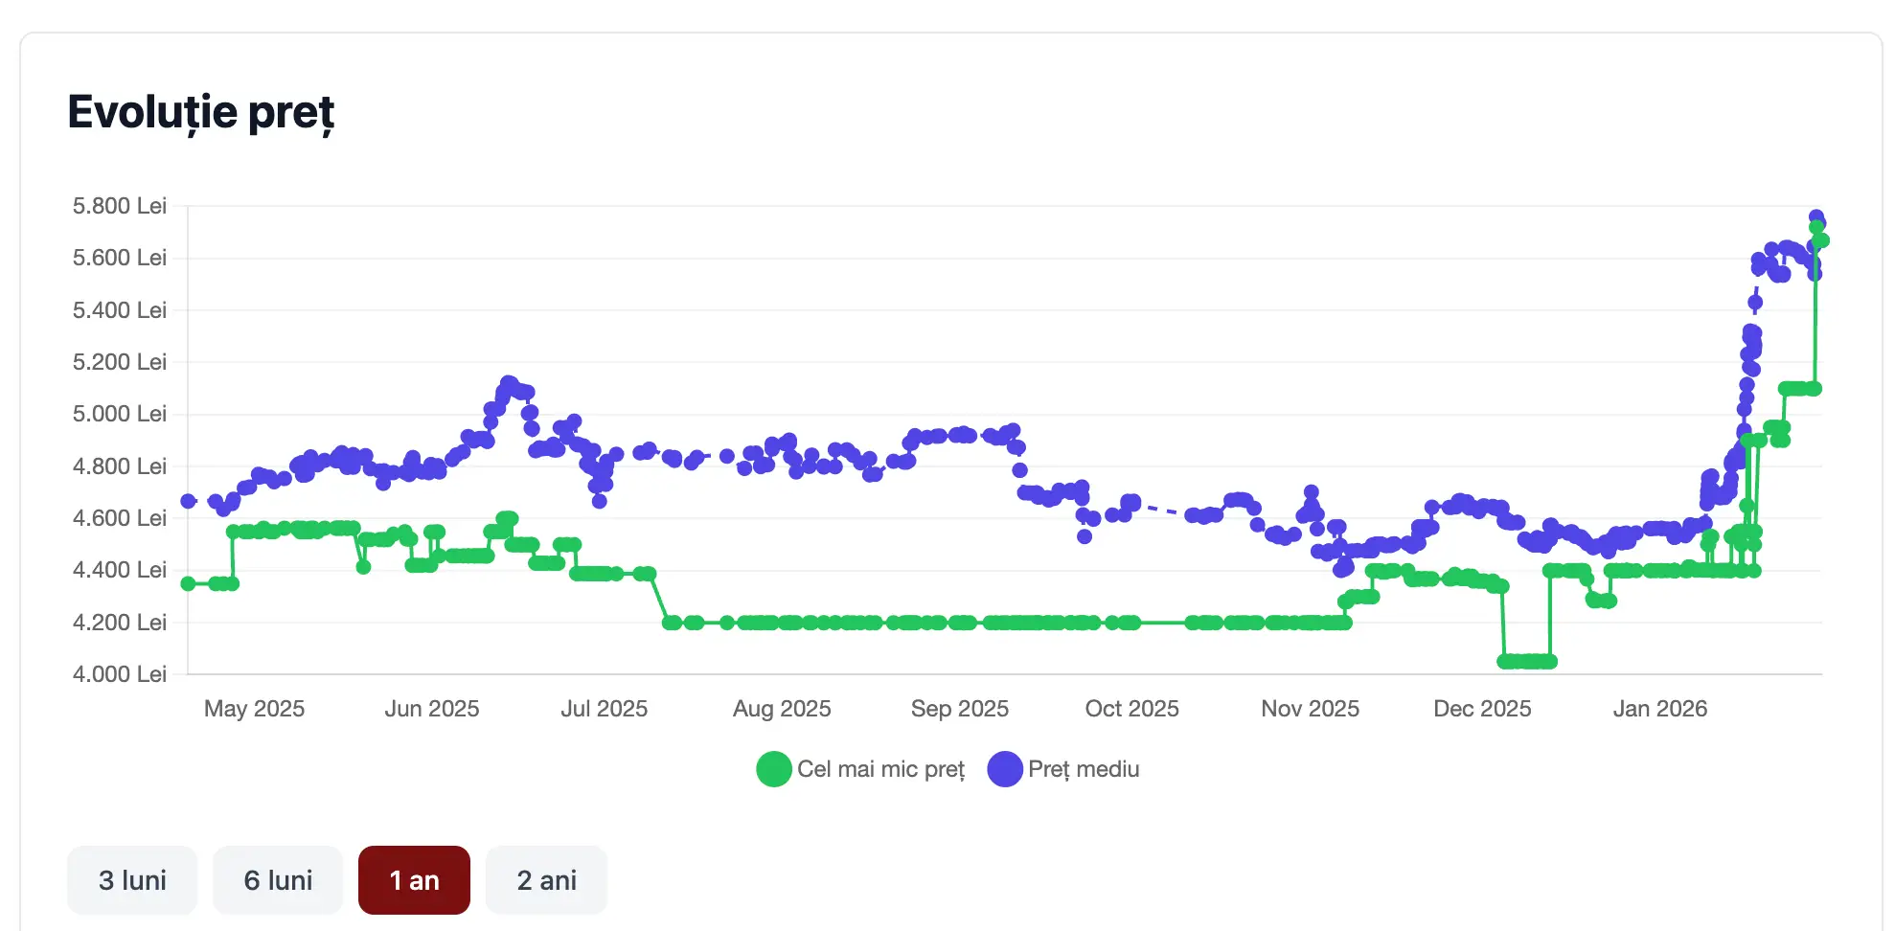Show the "2 ani" price history
1895x931 pixels.
(x=546, y=880)
